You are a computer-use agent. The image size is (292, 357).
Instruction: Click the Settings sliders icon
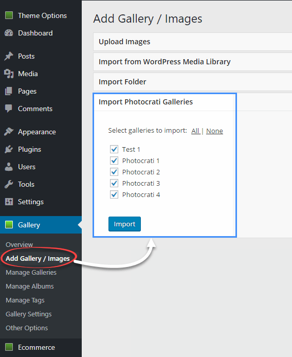click(x=9, y=202)
